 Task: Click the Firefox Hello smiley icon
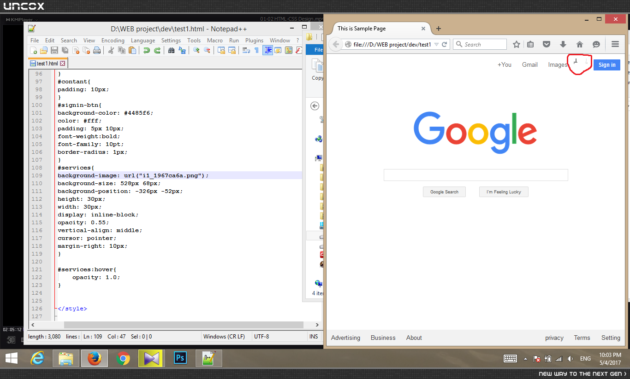pyautogui.click(x=596, y=44)
